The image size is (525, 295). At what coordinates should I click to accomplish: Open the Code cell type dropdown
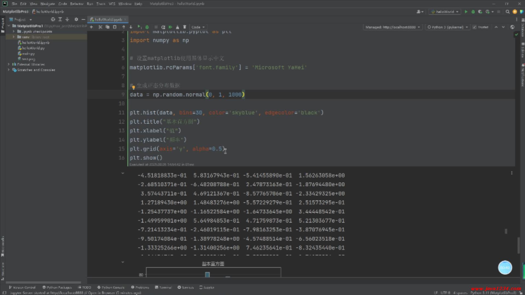pos(198,27)
